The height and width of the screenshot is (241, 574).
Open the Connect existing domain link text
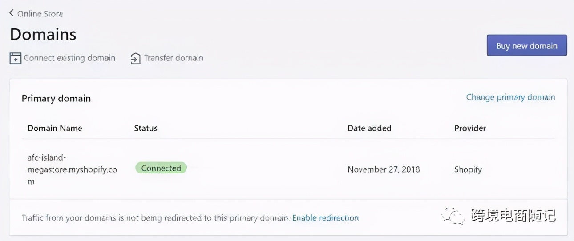(x=69, y=58)
